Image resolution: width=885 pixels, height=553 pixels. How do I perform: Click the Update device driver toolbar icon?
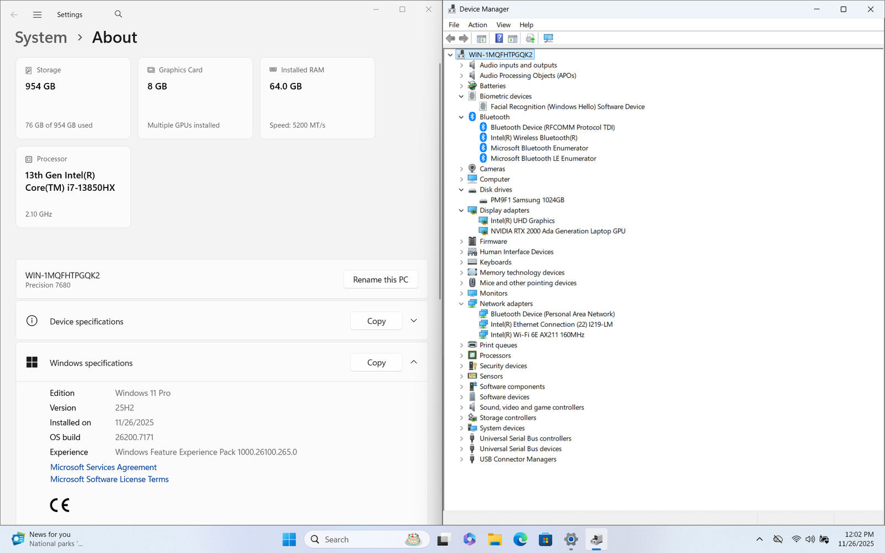(530, 39)
